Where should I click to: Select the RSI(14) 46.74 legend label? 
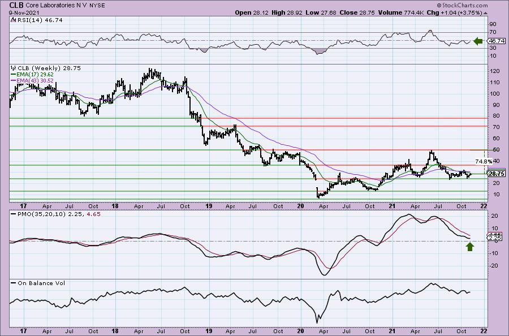coord(39,20)
